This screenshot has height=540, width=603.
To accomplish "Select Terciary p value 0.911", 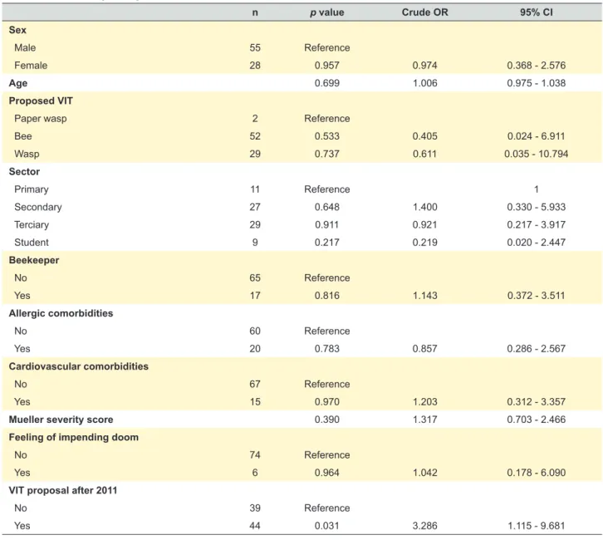I will (x=327, y=224).
